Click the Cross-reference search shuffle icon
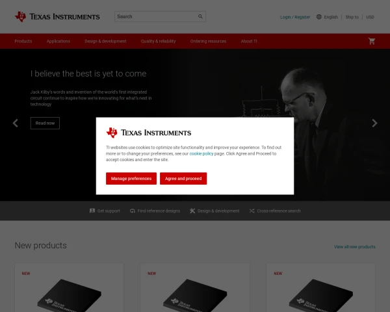Screen dimensions: 390x312 click(x=252, y=211)
